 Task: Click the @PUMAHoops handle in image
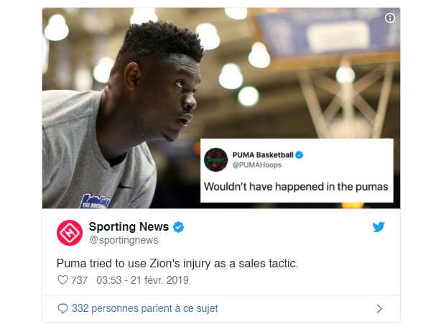(257, 165)
